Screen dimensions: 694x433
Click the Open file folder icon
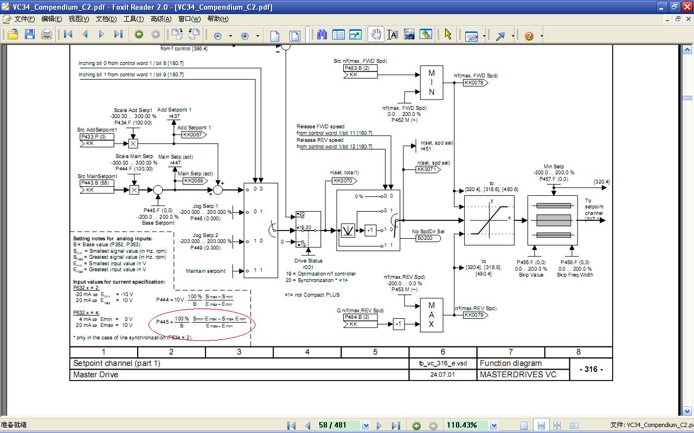(x=12, y=35)
